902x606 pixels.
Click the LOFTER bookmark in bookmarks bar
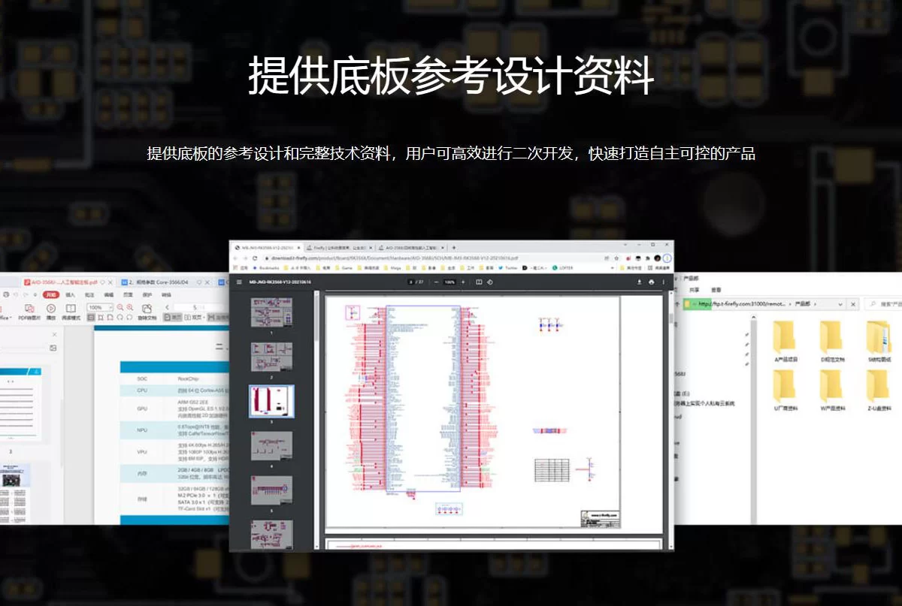[561, 267]
